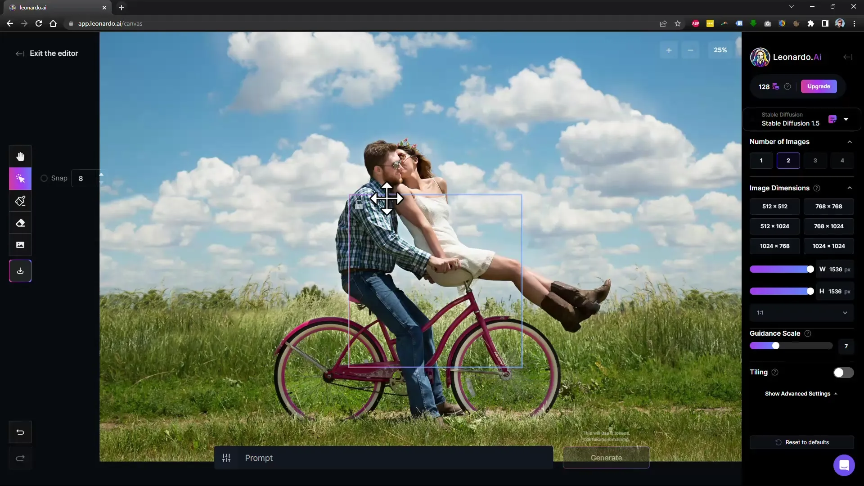Select 2 images in Number of Images

pyautogui.click(x=788, y=160)
